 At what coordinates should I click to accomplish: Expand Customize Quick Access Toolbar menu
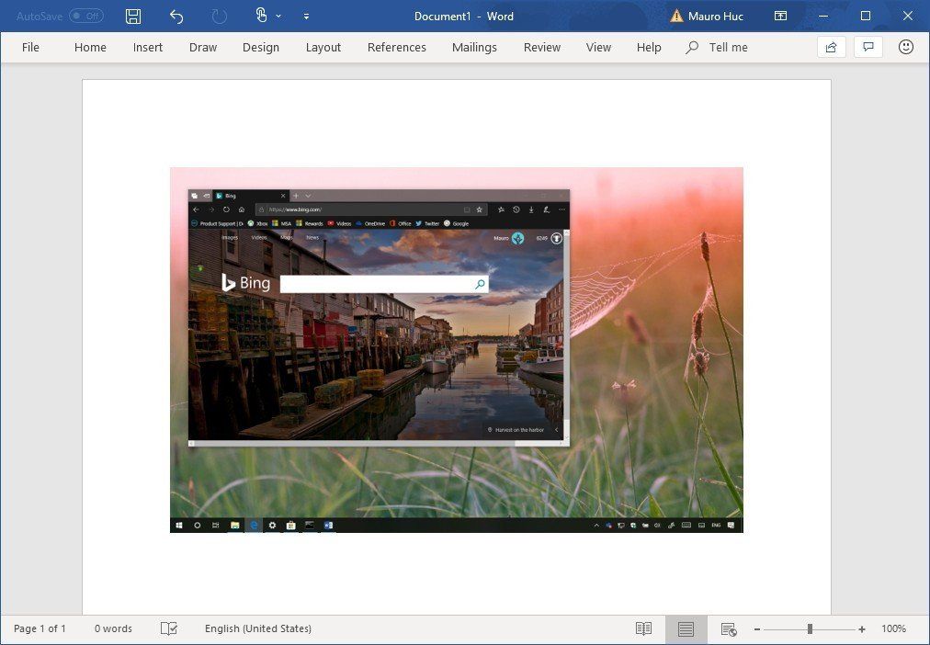[307, 16]
